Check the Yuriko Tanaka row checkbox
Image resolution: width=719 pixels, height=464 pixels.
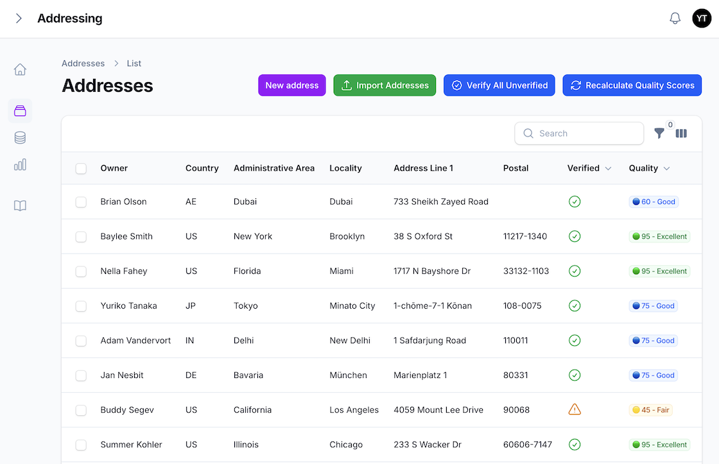coord(81,306)
